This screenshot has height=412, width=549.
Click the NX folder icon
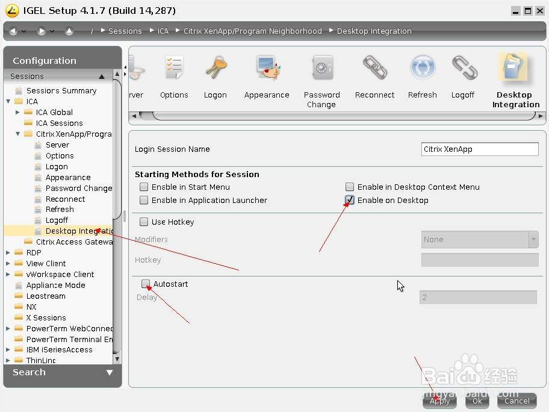pyautogui.click(x=19, y=307)
